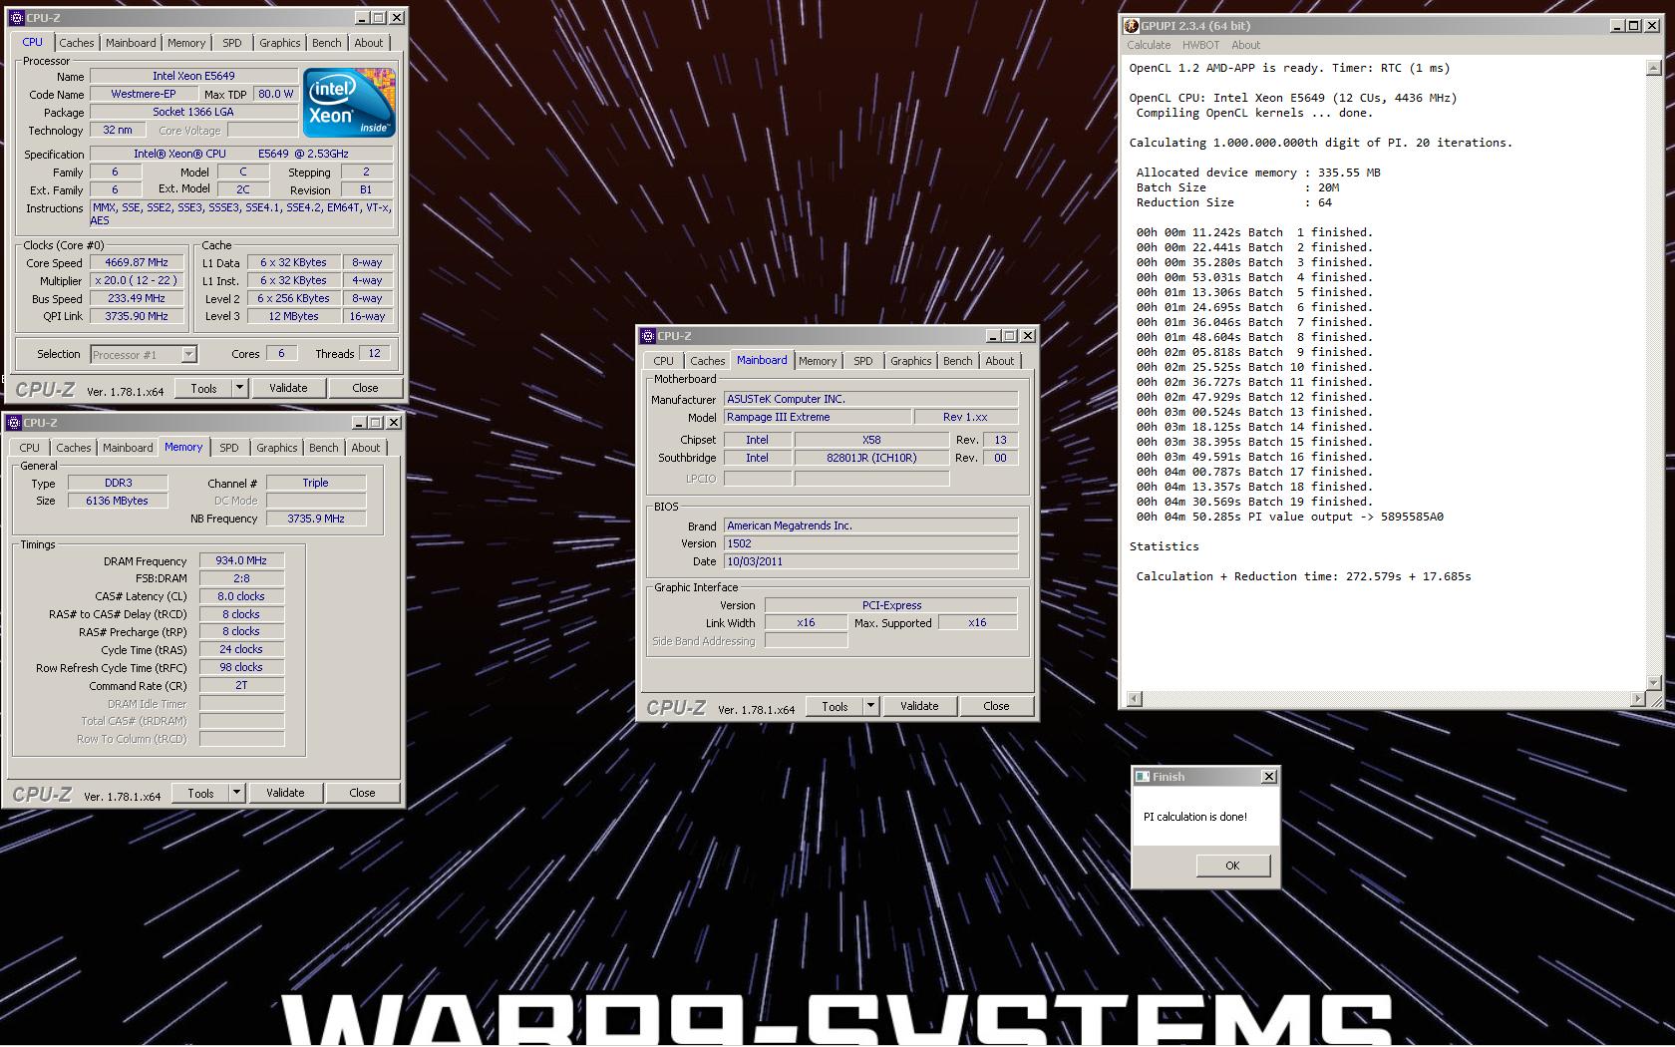
Task: Minimize the GPUPI window
Action: 1617,26
